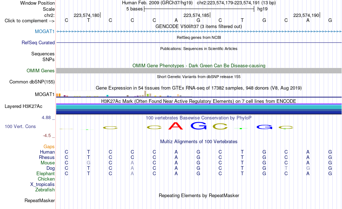Select the Dog alignment row label
This screenshot has height=209, width=342.
pyautogui.click(x=50, y=168)
